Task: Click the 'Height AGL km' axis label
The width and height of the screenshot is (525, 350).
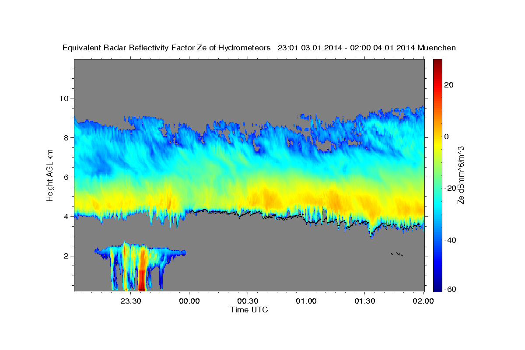Action: pos(50,175)
